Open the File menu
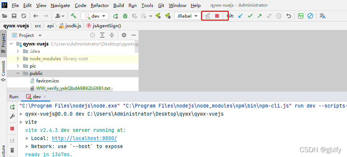Image resolution: width=347 pixels, height=157 pixels. point(15,5)
